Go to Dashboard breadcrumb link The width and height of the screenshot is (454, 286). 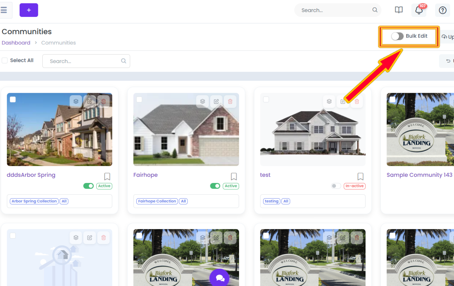(16, 43)
